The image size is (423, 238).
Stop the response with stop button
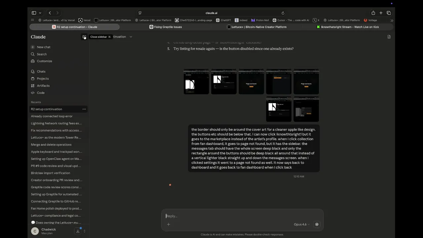317,224
